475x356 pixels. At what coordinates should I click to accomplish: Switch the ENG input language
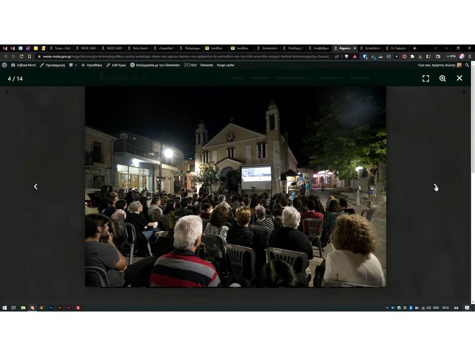[436, 308]
